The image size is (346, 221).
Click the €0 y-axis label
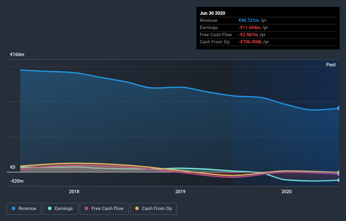[x=13, y=167]
